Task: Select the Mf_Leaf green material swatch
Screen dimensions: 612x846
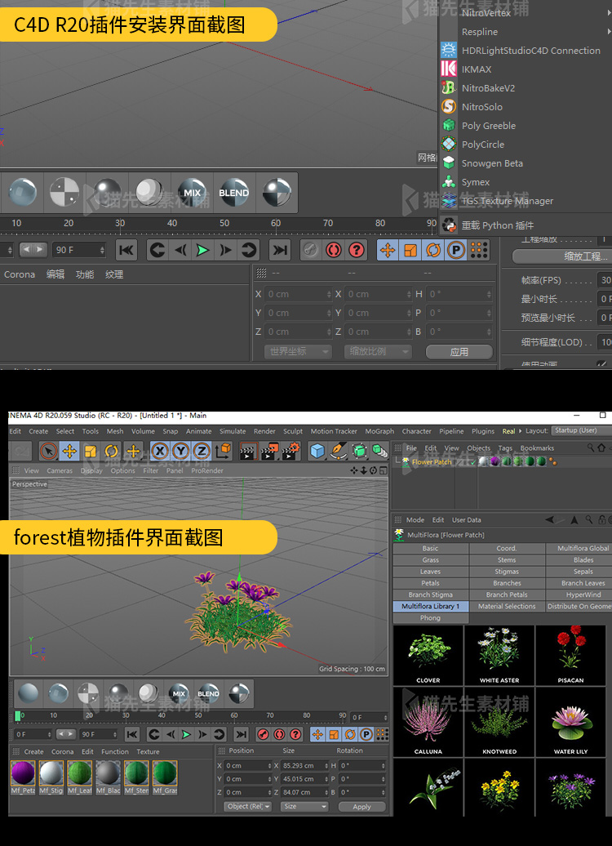Action: click(79, 773)
